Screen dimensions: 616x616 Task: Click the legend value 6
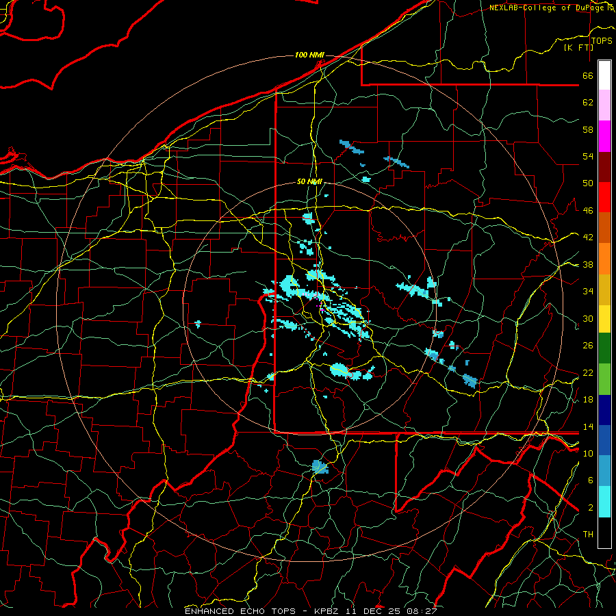[x=591, y=480]
